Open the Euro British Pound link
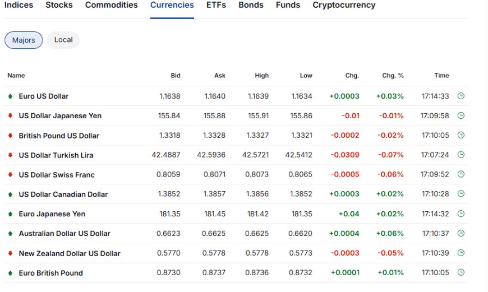This screenshot has height=292, width=488. point(50,273)
